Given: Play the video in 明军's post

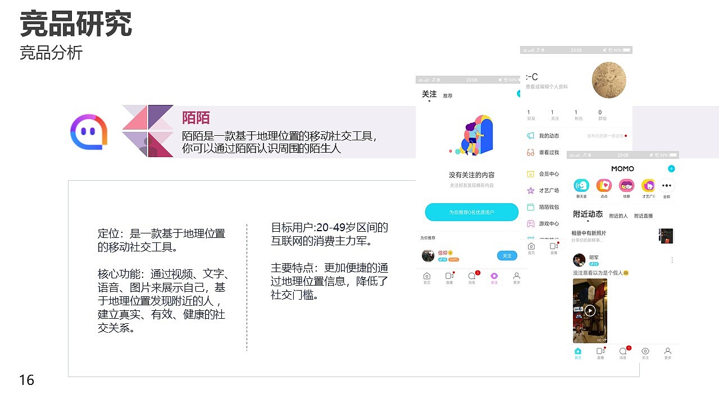Looking at the screenshot, I should tap(590, 310).
